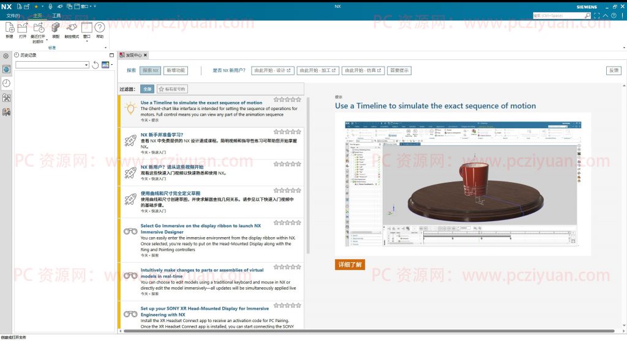Expand the History panel combo box dropdown
The width and height of the screenshot is (627, 341).
coord(86,65)
